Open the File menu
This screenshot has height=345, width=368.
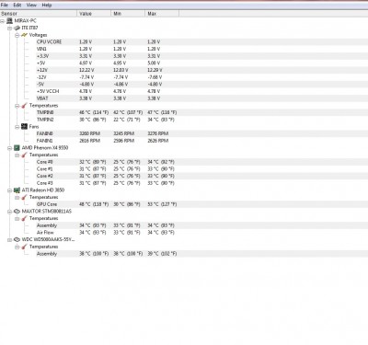5,5
